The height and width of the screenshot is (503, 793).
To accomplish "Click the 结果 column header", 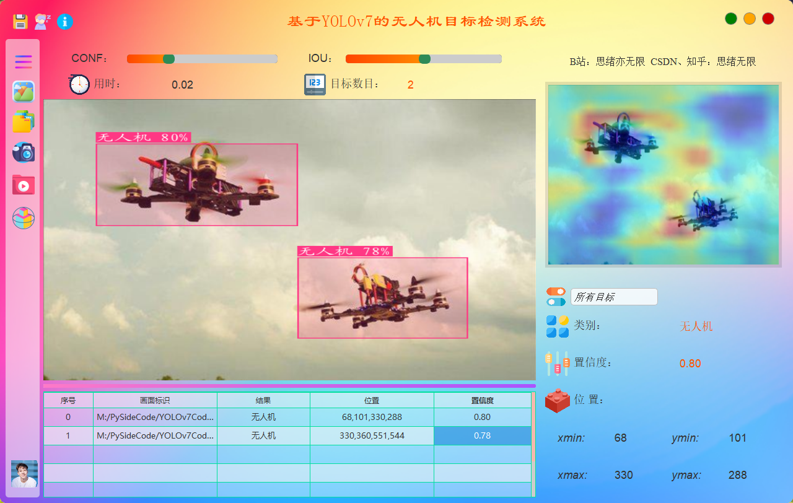I will click(x=263, y=401).
